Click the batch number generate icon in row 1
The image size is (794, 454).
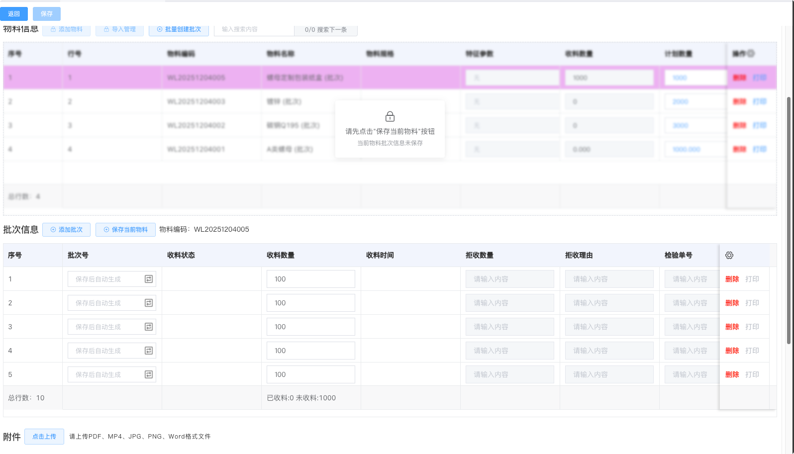(149, 279)
